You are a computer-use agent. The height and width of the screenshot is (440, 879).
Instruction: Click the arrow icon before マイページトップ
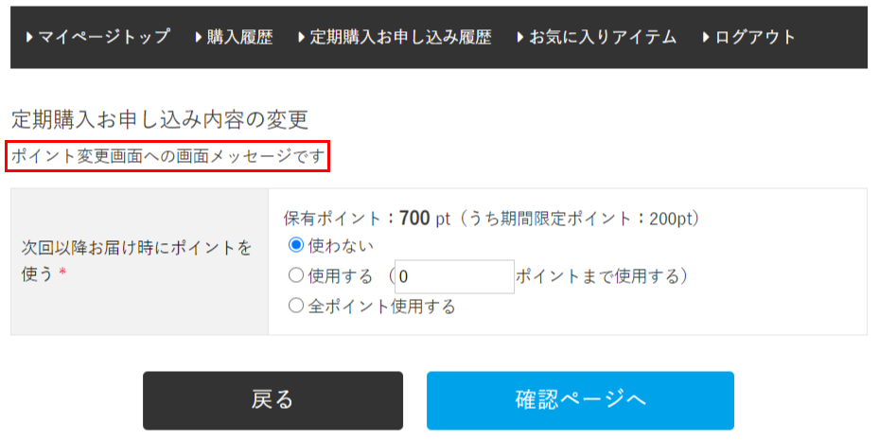pyautogui.click(x=30, y=38)
